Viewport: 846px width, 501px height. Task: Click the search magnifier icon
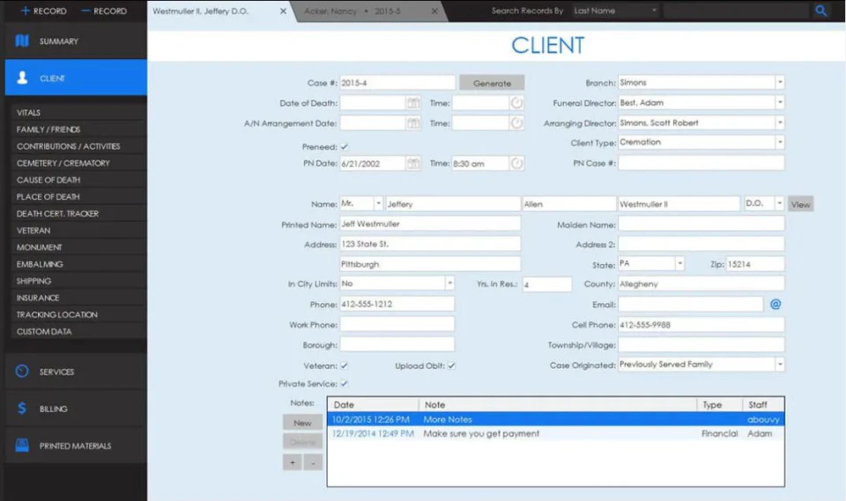coord(820,11)
